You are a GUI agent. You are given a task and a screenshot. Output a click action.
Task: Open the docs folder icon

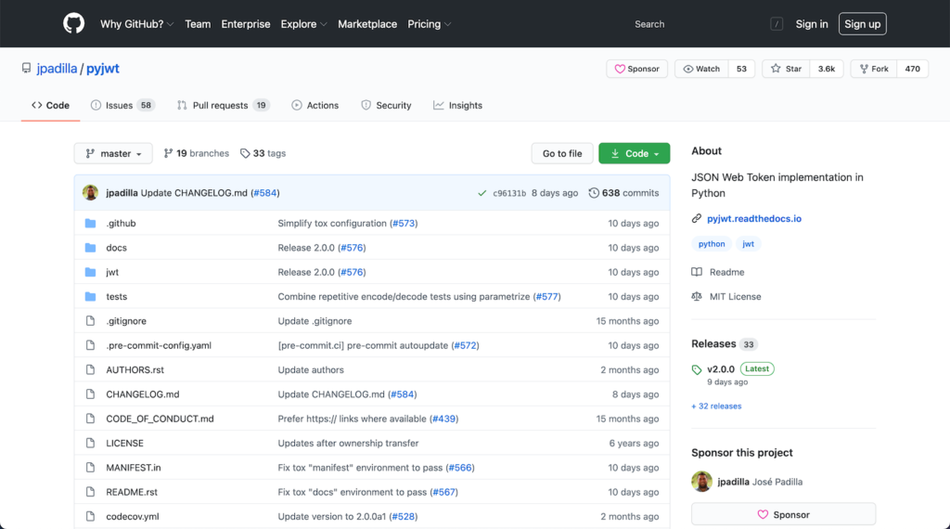coord(90,247)
